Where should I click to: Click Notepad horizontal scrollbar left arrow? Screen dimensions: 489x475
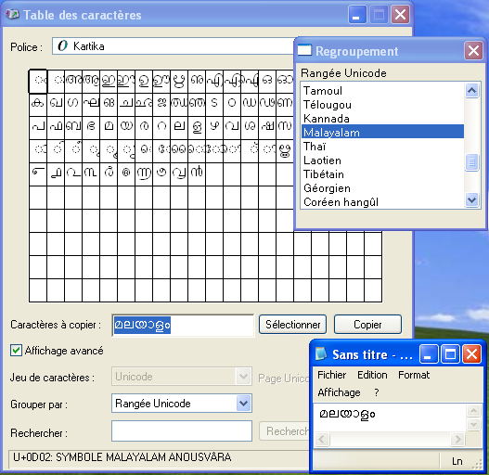(x=322, y=440)
